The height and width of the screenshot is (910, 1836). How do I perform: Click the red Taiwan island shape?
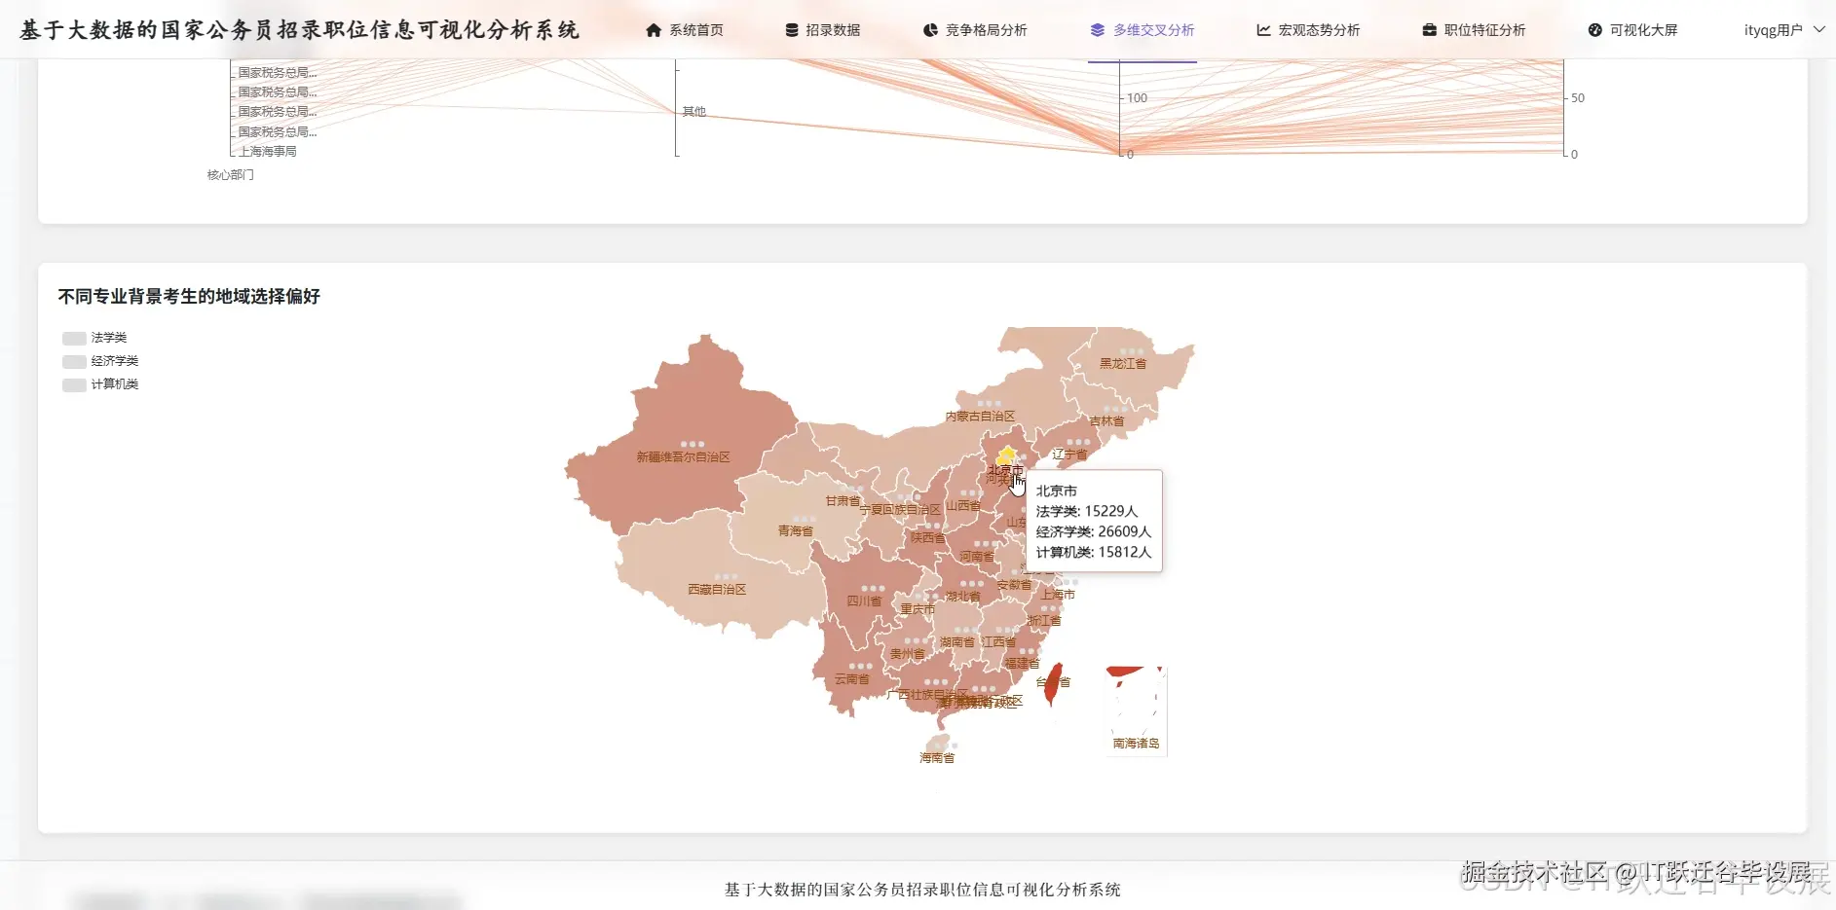(1052, 684)
